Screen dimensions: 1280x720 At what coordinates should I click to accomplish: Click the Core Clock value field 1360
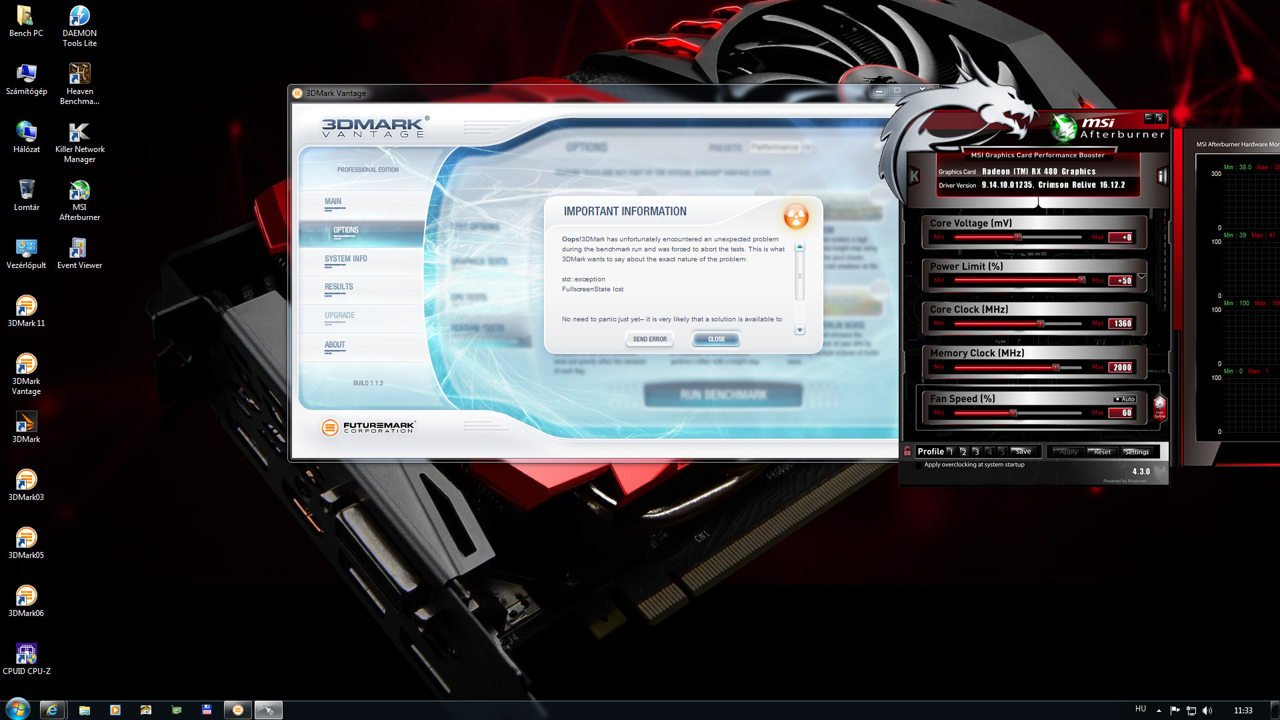tap(1121, 323)
